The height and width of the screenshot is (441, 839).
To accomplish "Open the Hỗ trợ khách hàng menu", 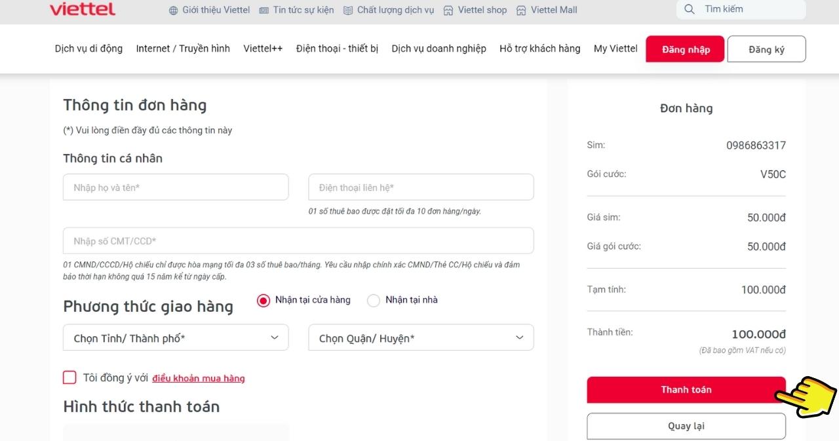I will point(540,48).
